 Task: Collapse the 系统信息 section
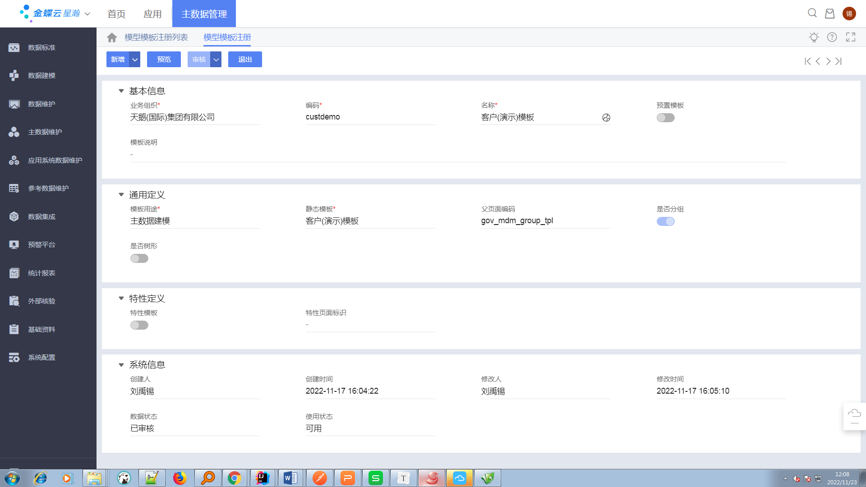[121, 365]
